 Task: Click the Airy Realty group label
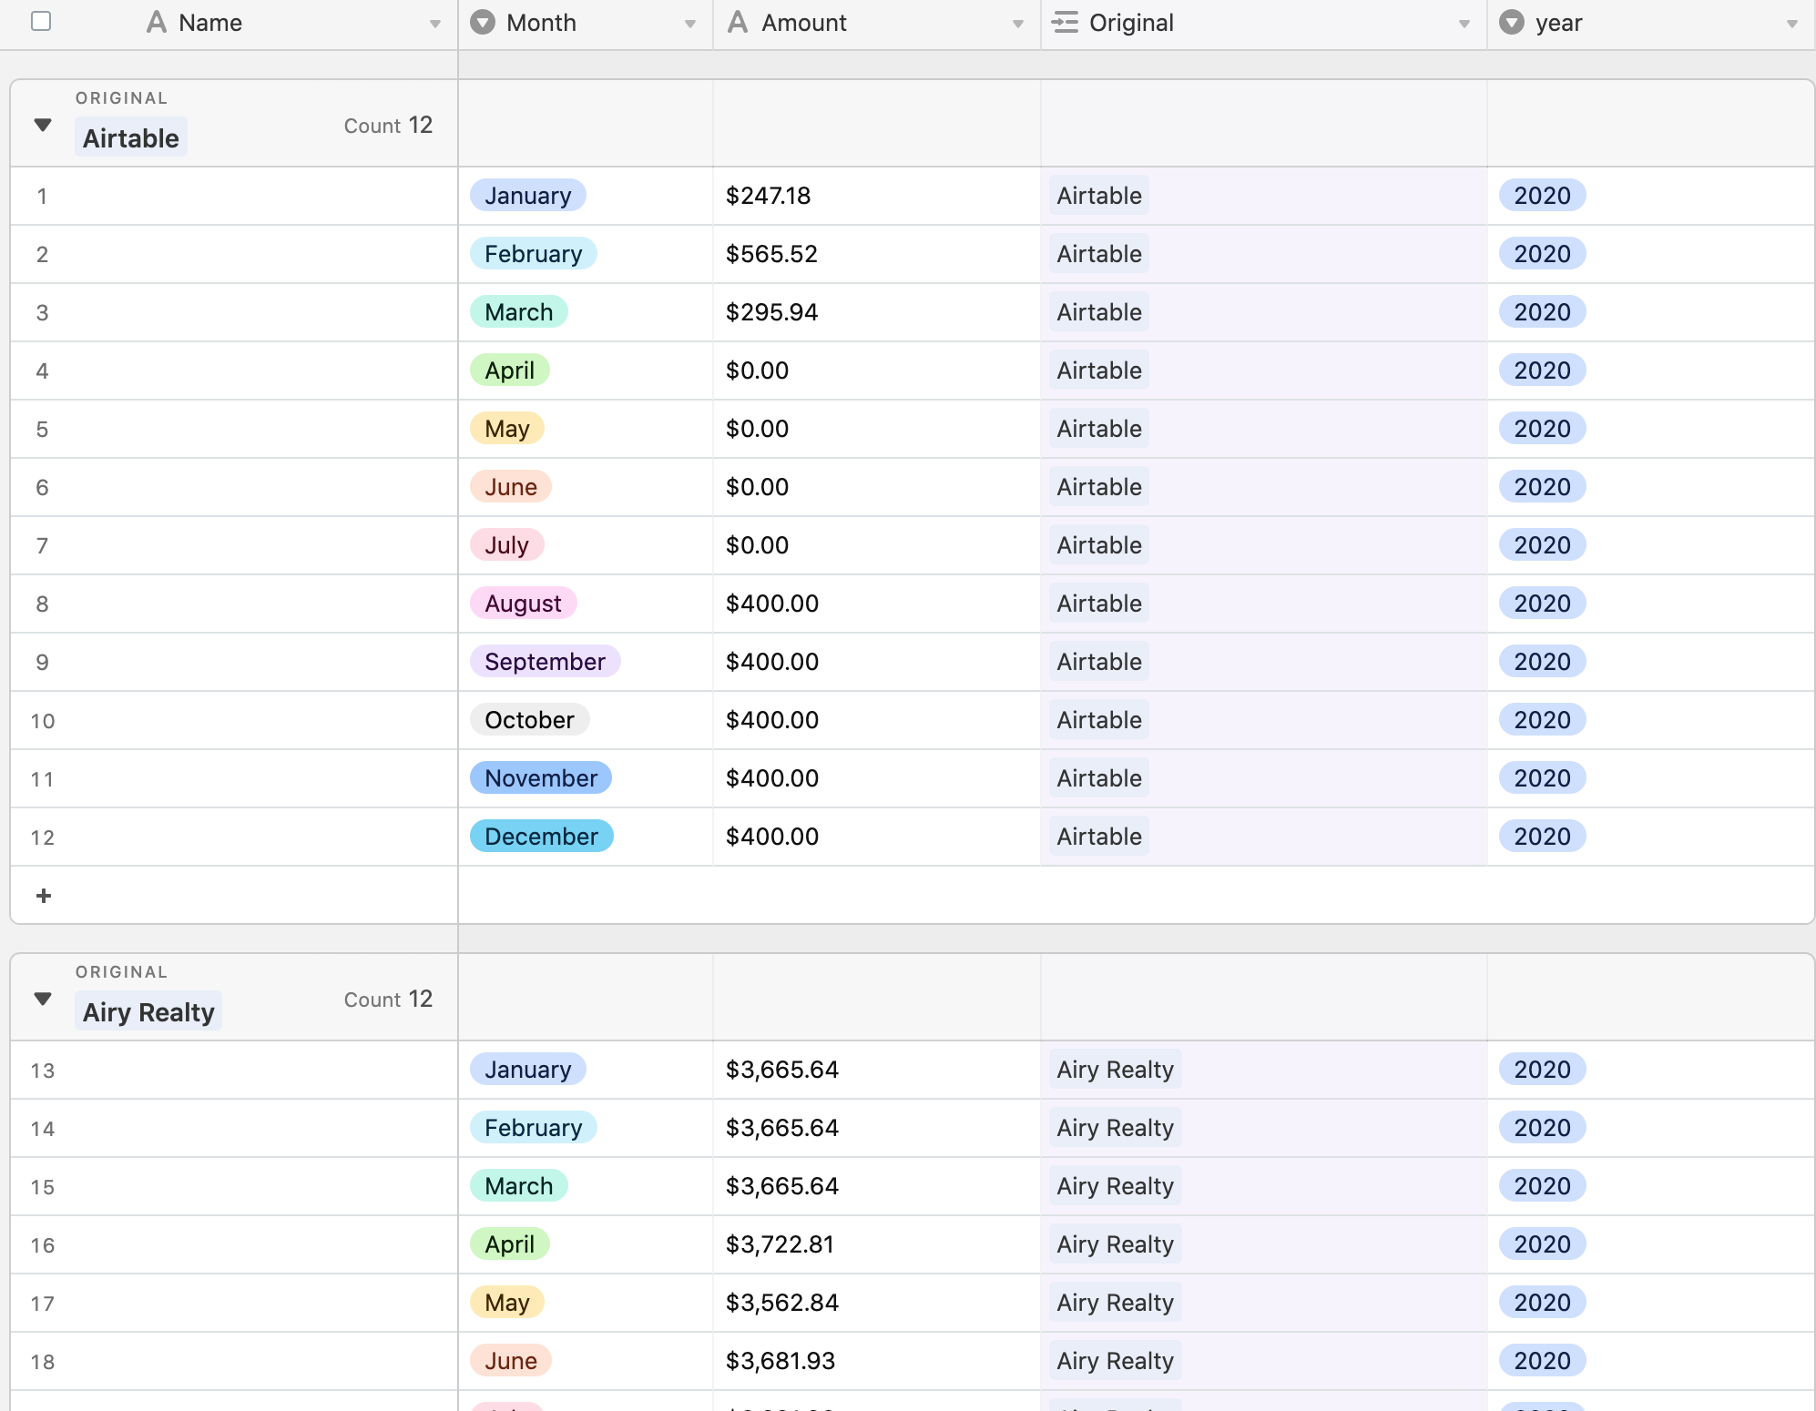tap(148, 1011)
